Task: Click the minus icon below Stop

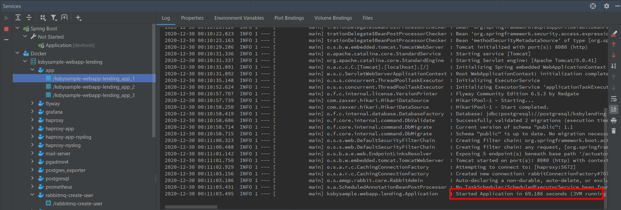Action: 6,39
